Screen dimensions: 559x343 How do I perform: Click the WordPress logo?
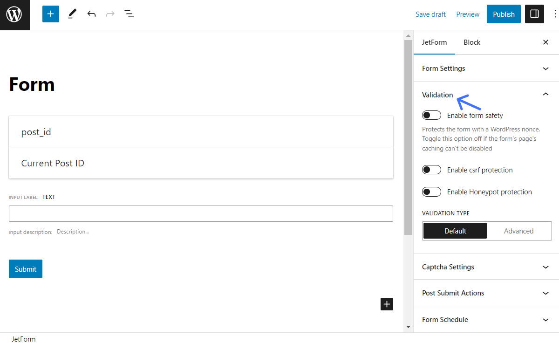coord(14,14)
